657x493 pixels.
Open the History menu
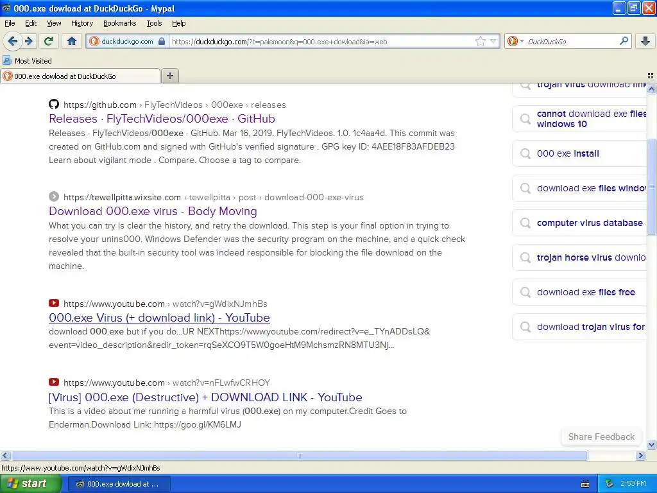tap(82, 23)
